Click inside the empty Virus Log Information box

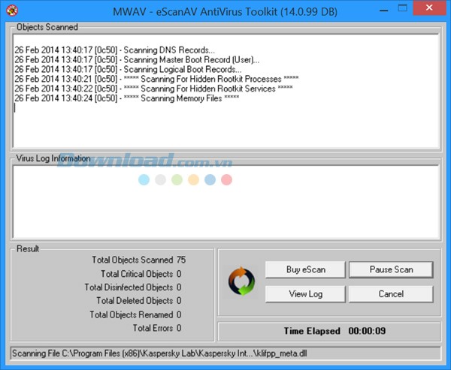[225, 202]
